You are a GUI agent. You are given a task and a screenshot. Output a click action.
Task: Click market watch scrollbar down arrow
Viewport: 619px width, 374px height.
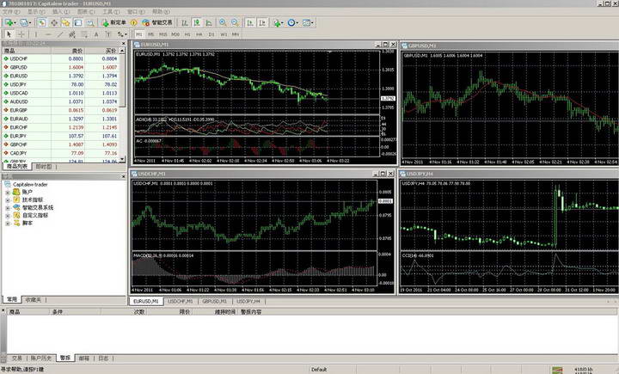point(122,159)
